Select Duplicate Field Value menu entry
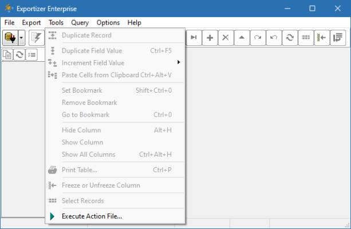 click(115, 51)
